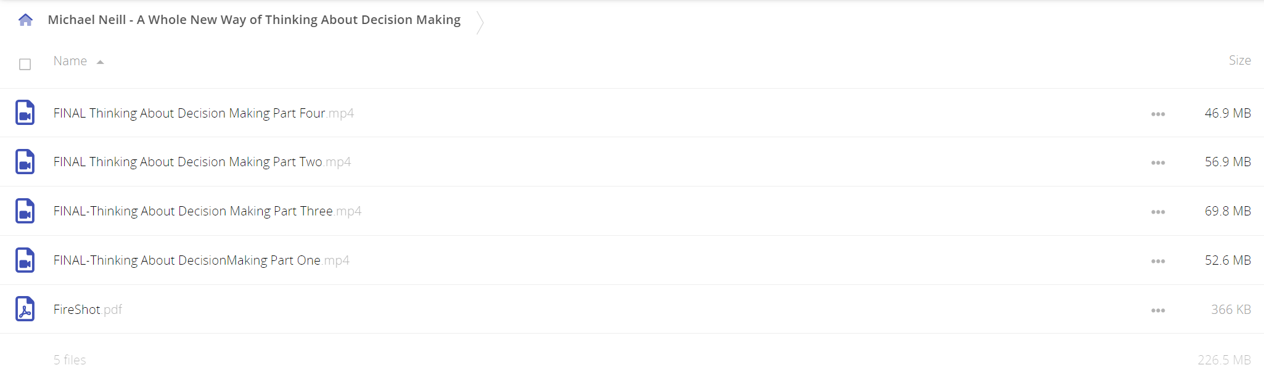Go to the home folder icon
1264x389 pixels.
pyautogui.click(x=25, y=20)
